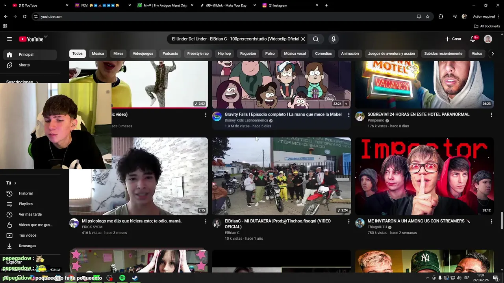This screenshot has width=504, height=283.
Task: Select the Todos filter chip
Action: coord(78,53)
